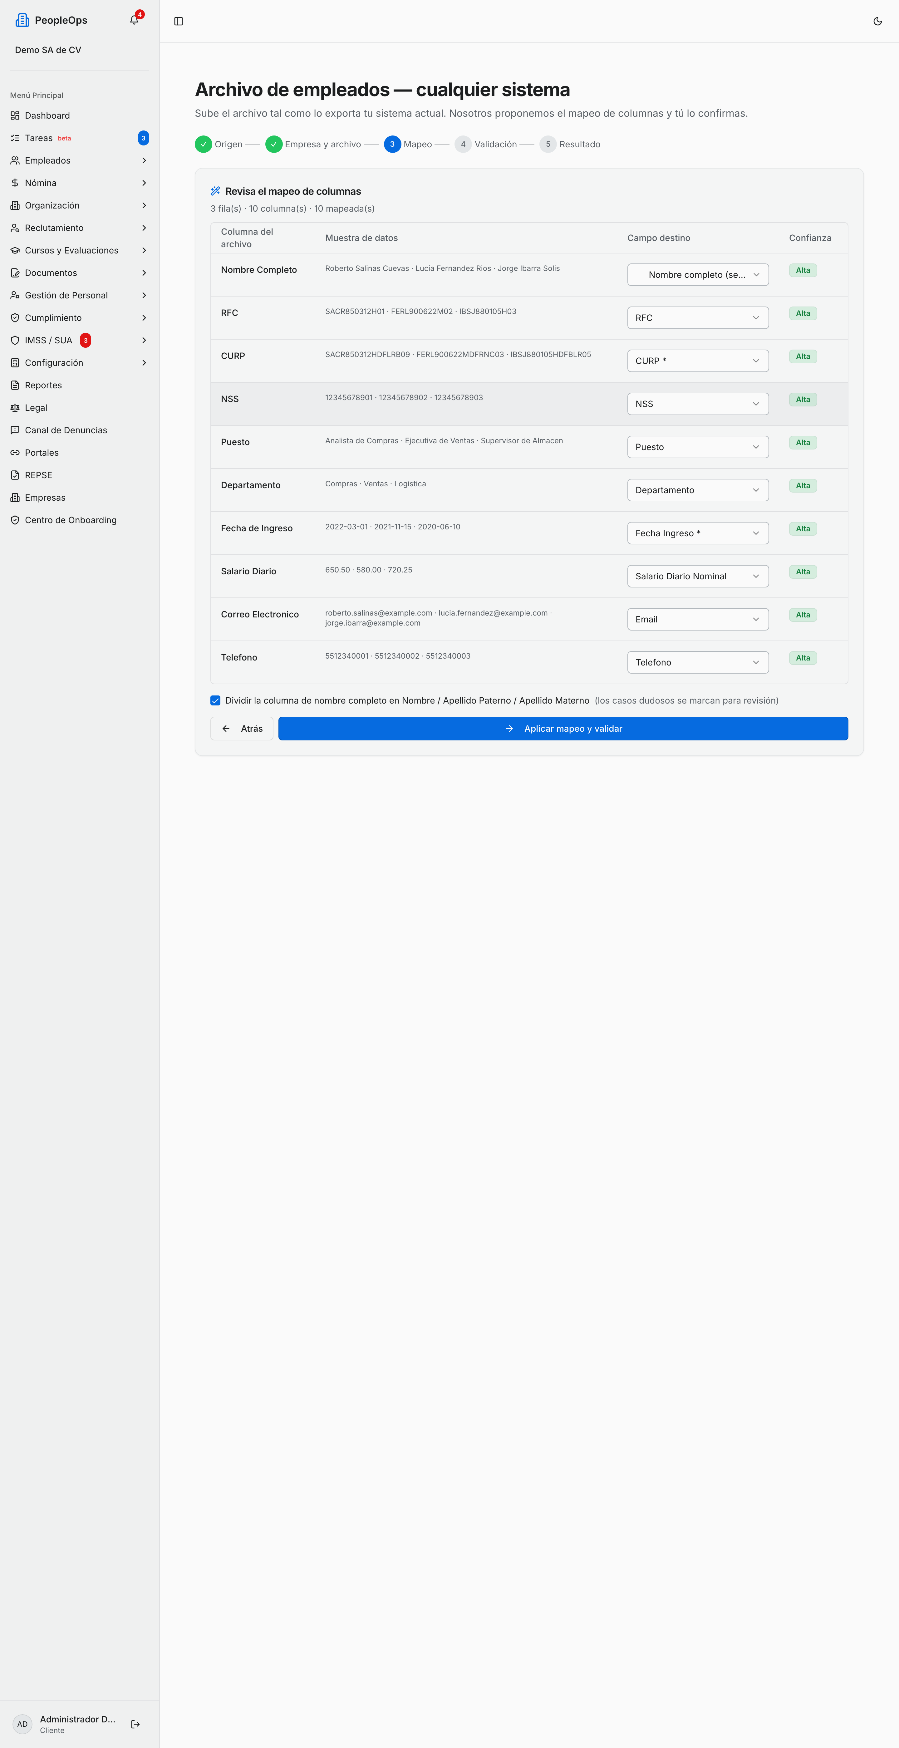The image size is (899, 1748).
Task: Click the REPSE file icon
Action: pos(15,475)
